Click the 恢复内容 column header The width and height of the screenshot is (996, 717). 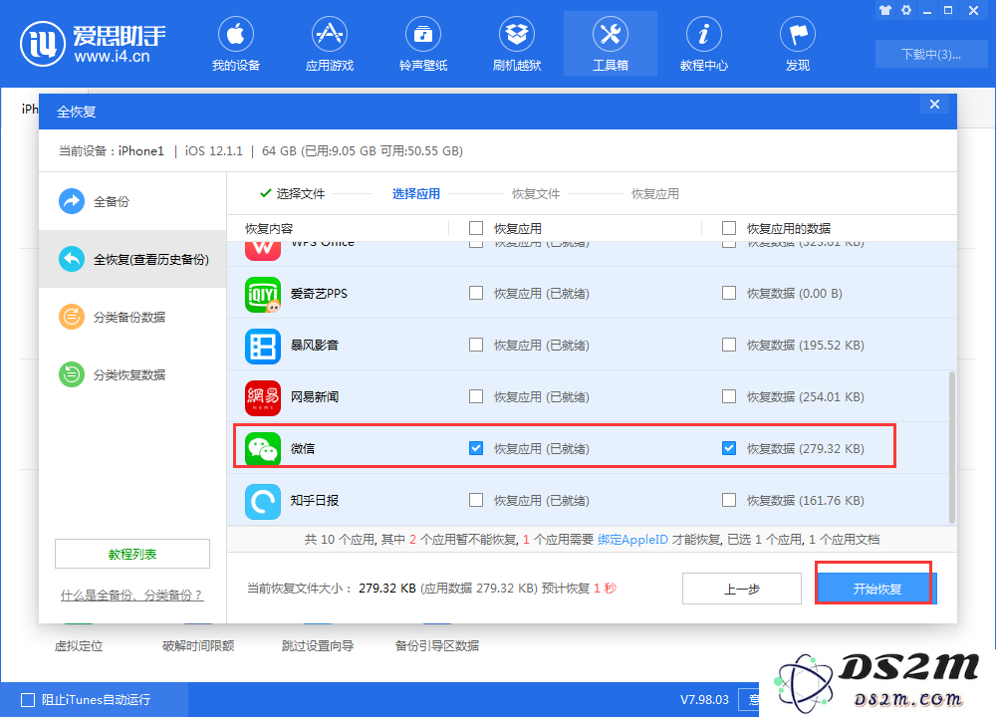pos(269,229)
